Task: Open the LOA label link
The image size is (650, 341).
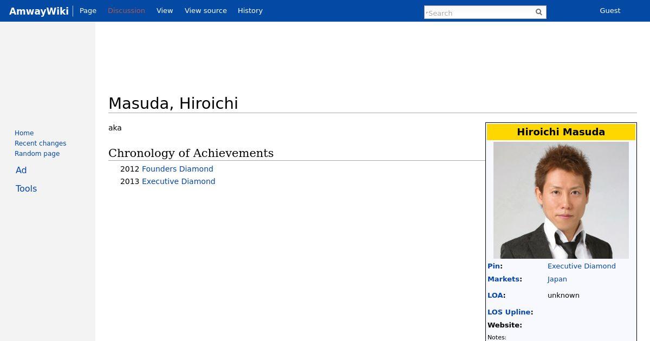Action: tap(495, 296)
